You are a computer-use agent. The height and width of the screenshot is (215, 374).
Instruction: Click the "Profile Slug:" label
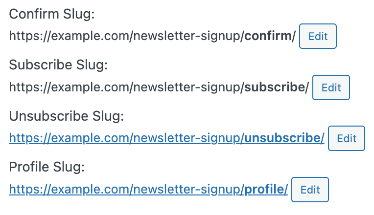pyautogui.click(x=47, y=167)
